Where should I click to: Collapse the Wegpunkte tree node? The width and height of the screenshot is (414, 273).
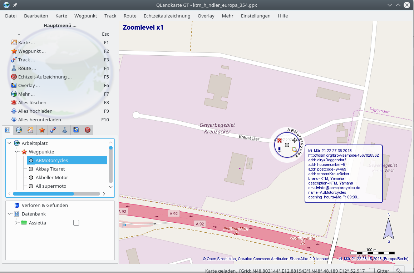pos(17,152)
